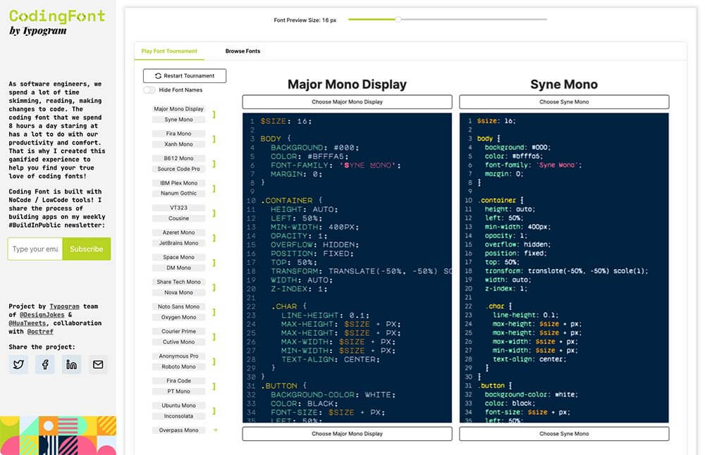This screenshot has width=705, height=455.
Task: Click bottom Choose Major Mono Display button
Action: pyautogui.click(x=347, y=434)
